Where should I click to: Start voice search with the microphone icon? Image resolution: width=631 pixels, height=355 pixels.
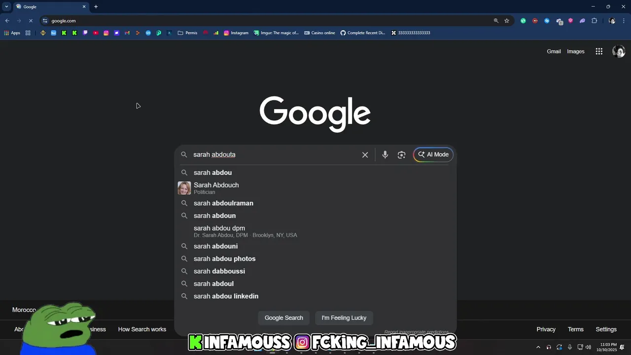[x=385, y=155]
